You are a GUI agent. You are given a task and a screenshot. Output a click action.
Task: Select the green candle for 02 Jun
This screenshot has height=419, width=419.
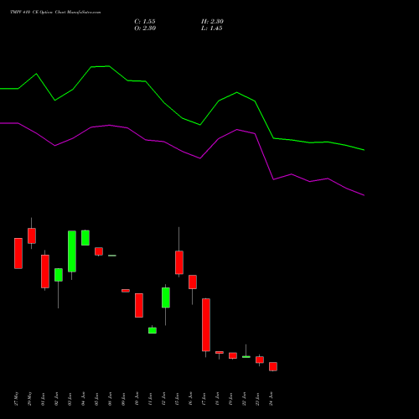pyautogui.click(x=59, y=275)
